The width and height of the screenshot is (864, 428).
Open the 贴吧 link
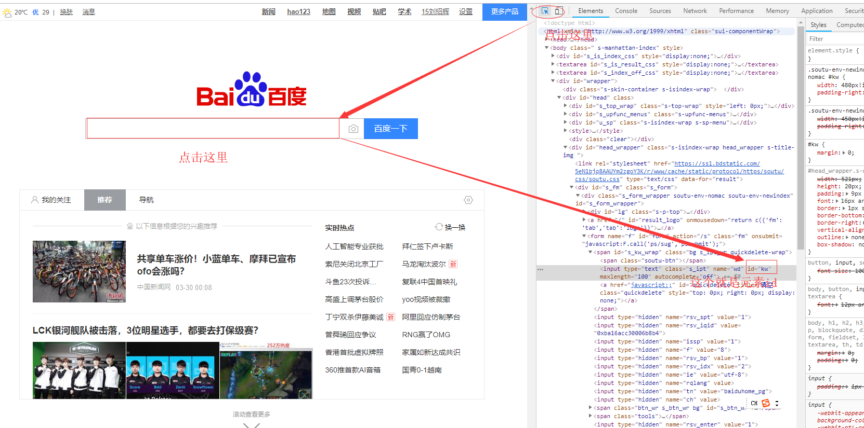tap(379, 11)
